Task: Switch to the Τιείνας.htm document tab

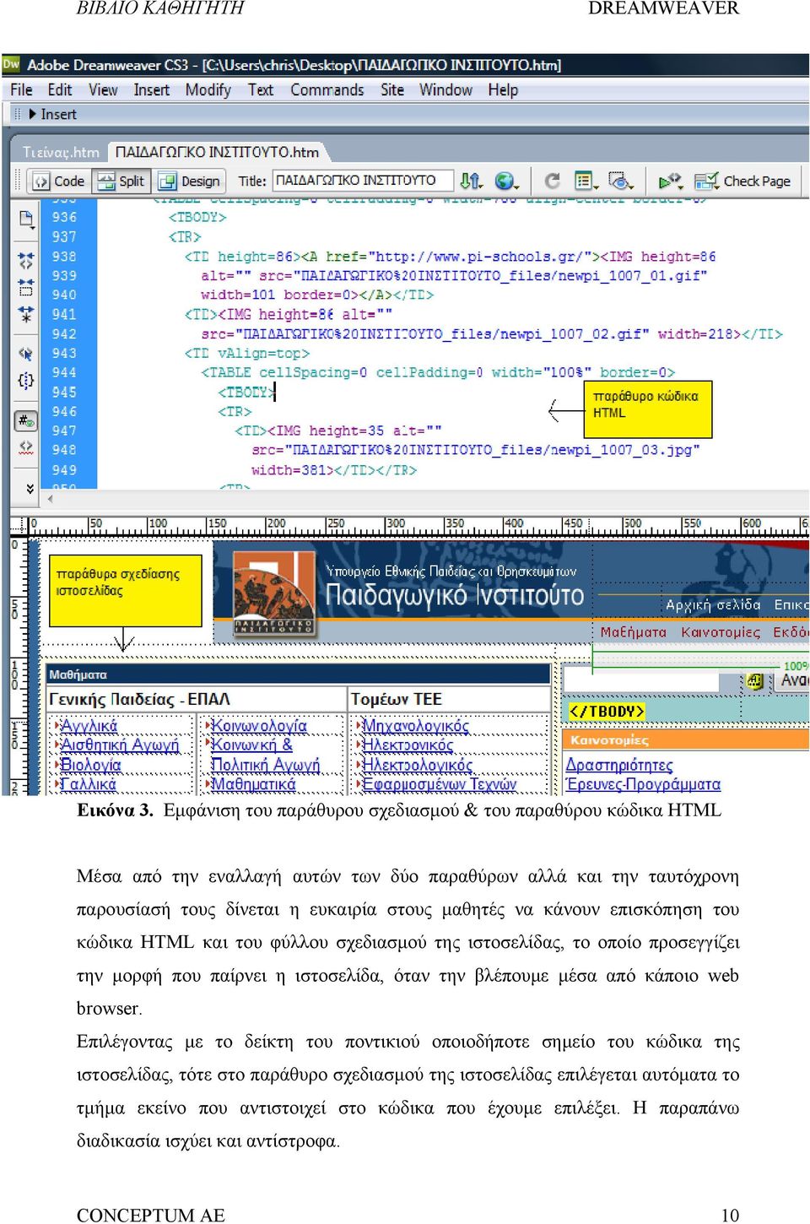Action: click(x=60, y=152)
